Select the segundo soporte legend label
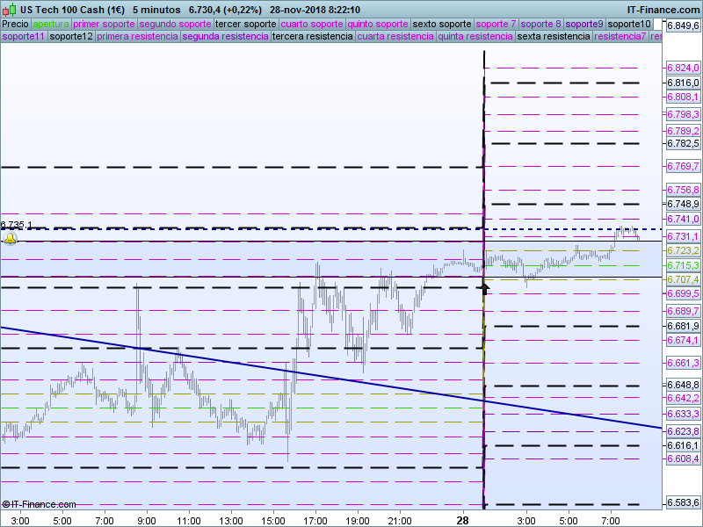 (175, 25)
